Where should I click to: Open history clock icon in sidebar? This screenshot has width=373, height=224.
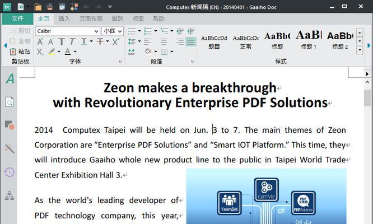point(10,172)
